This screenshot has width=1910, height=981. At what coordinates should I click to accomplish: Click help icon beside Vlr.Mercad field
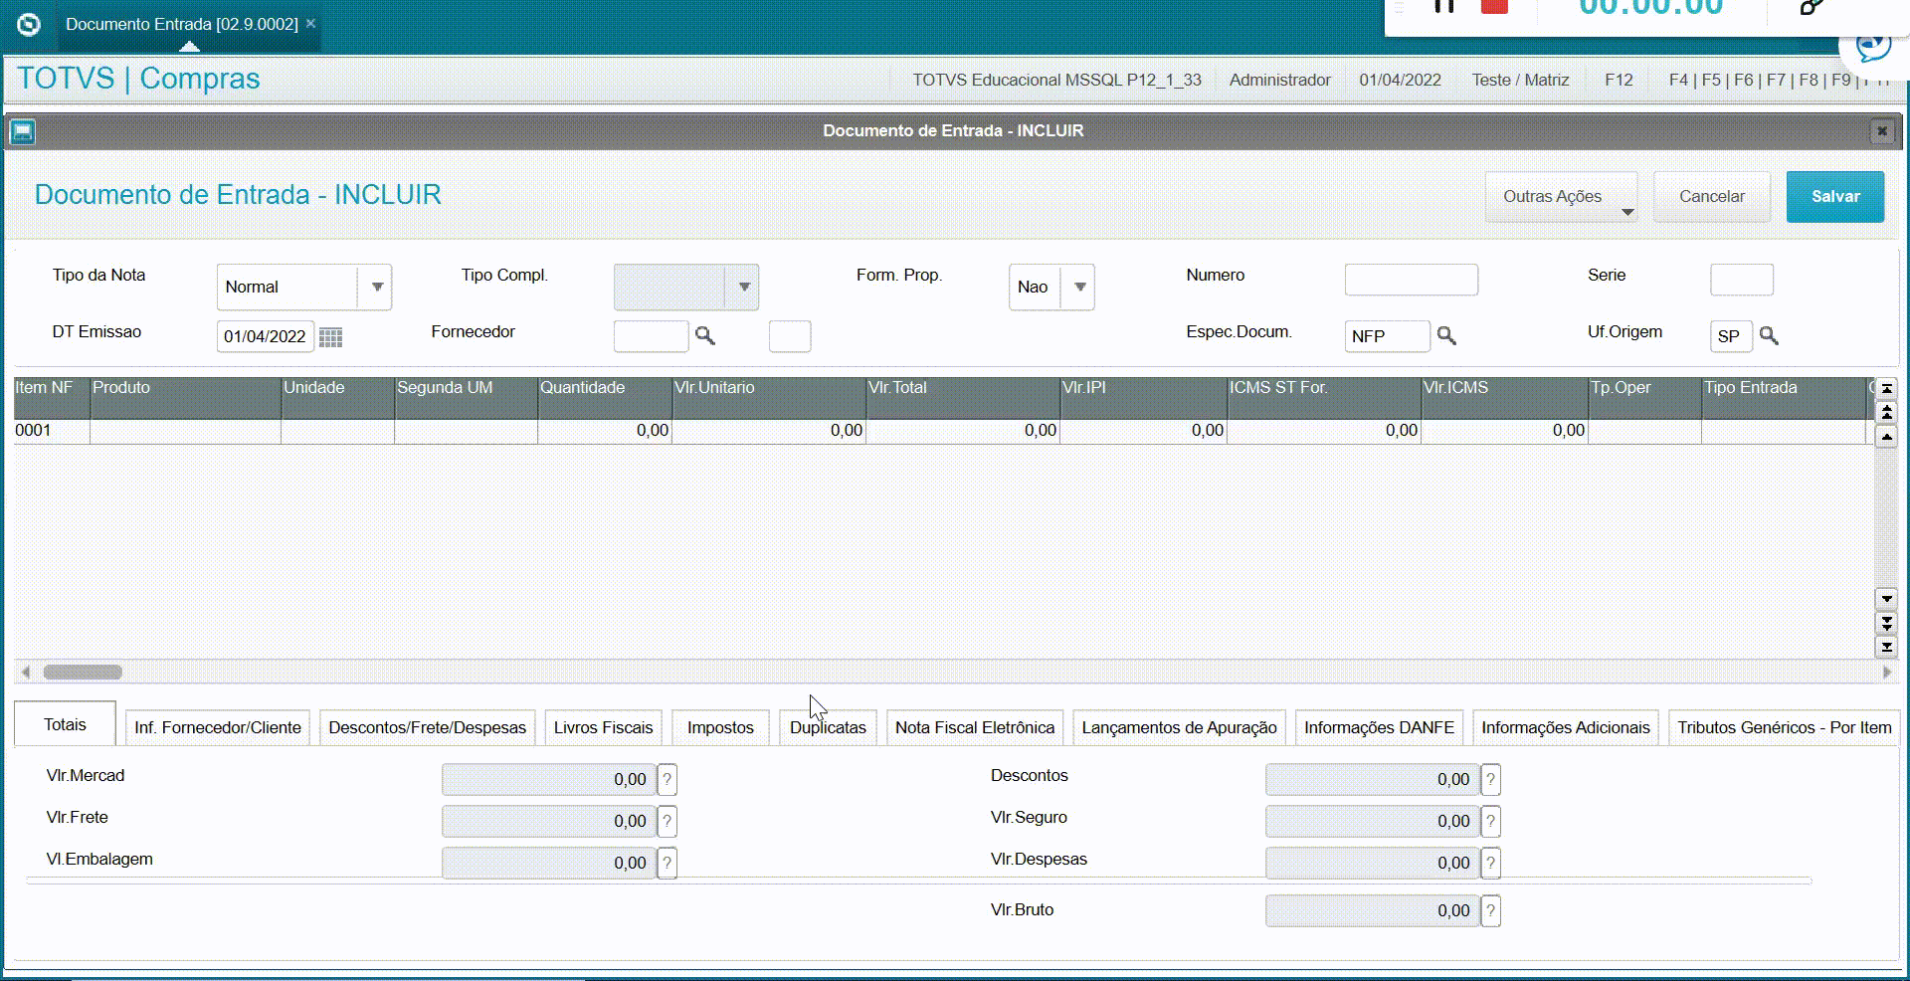(668, 780)
